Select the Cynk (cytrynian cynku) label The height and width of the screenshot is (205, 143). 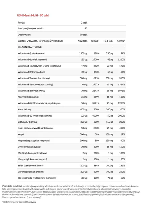[x=29, y=147]
